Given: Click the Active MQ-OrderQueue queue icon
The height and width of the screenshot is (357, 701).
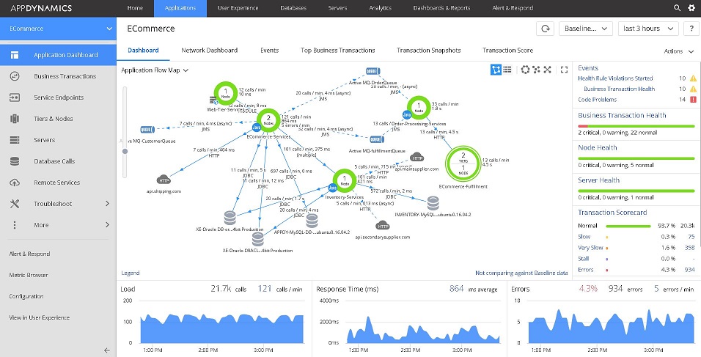Looking at the screenshot, I should [x=372, y=71].
